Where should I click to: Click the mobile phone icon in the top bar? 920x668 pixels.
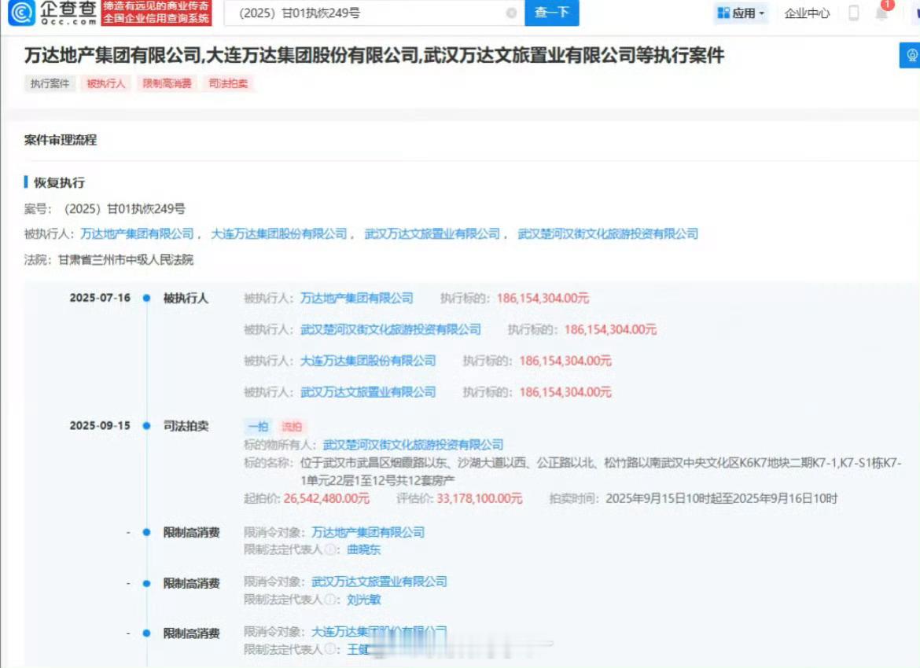tap(854, 13)
